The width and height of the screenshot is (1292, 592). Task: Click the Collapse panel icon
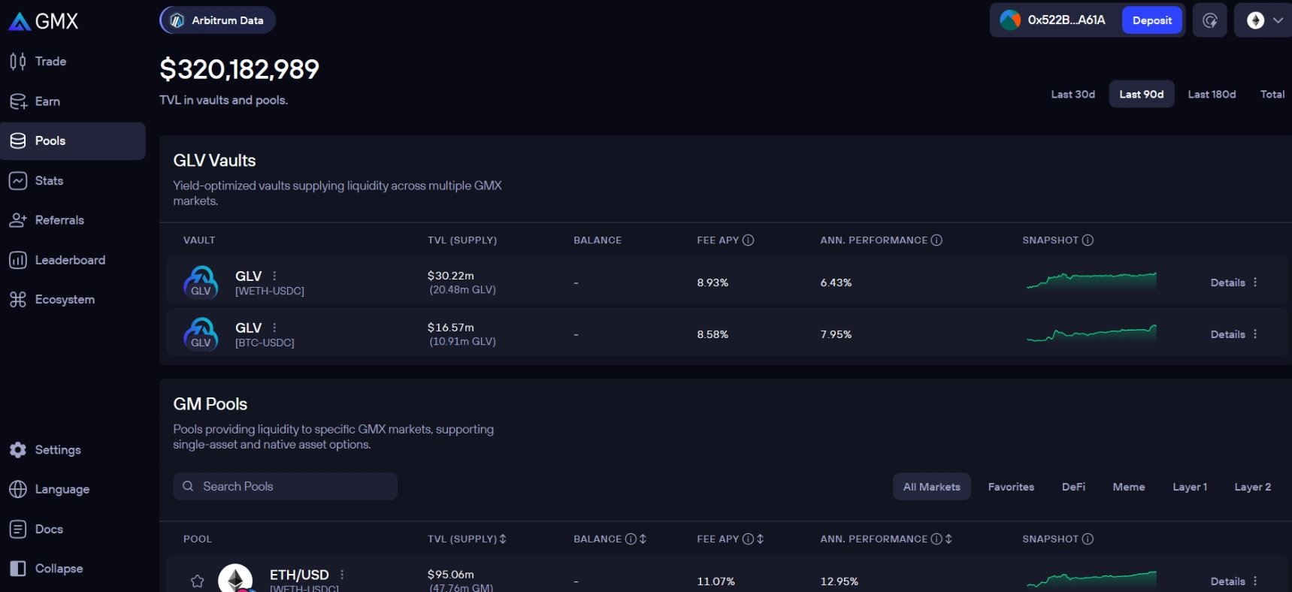(x=18, y=569)
